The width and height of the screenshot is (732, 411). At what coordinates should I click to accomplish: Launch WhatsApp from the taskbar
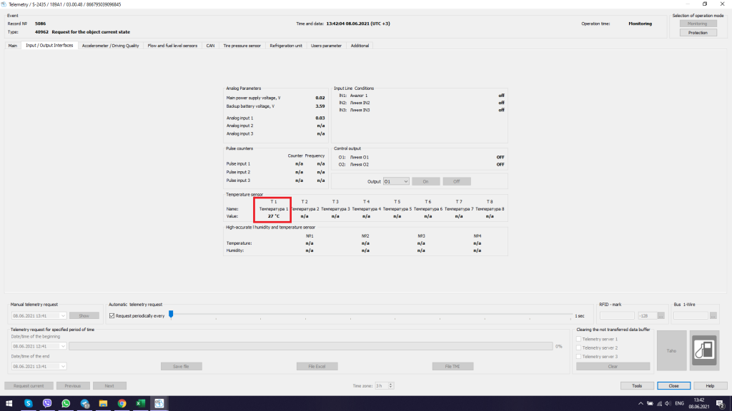tap(66, 403)
